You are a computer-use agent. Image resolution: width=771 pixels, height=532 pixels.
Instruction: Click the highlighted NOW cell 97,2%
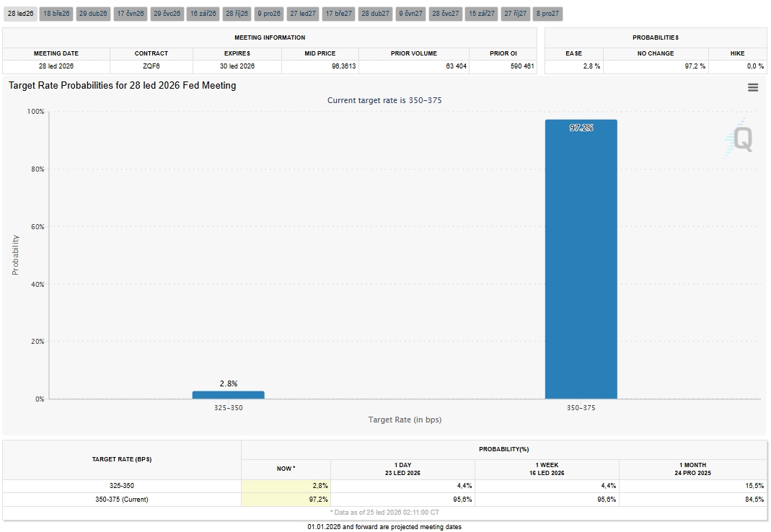[286, 500]
